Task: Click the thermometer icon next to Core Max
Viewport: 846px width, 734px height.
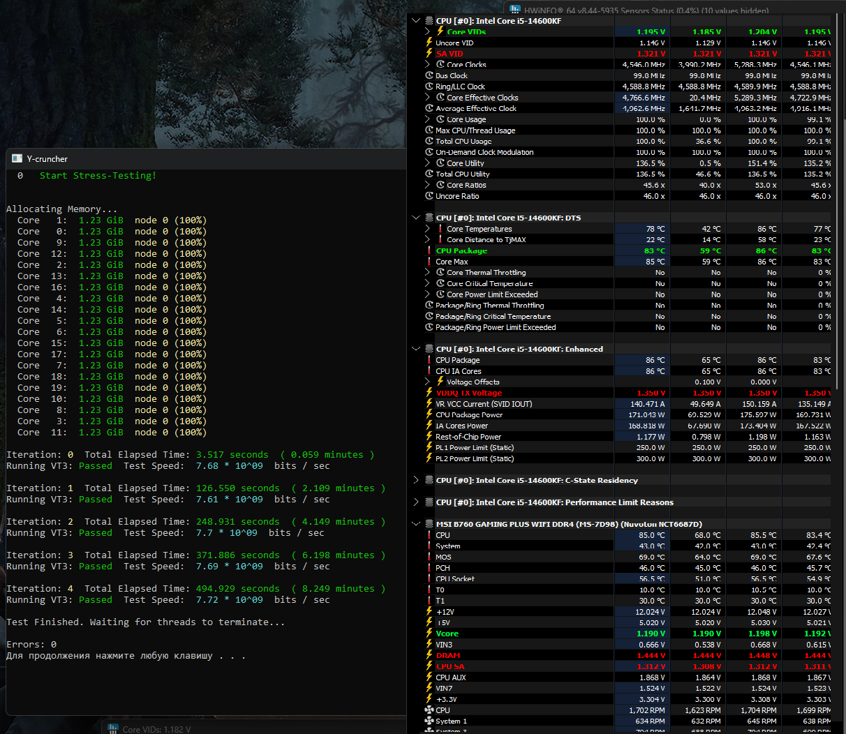Action: click(429, 262)
